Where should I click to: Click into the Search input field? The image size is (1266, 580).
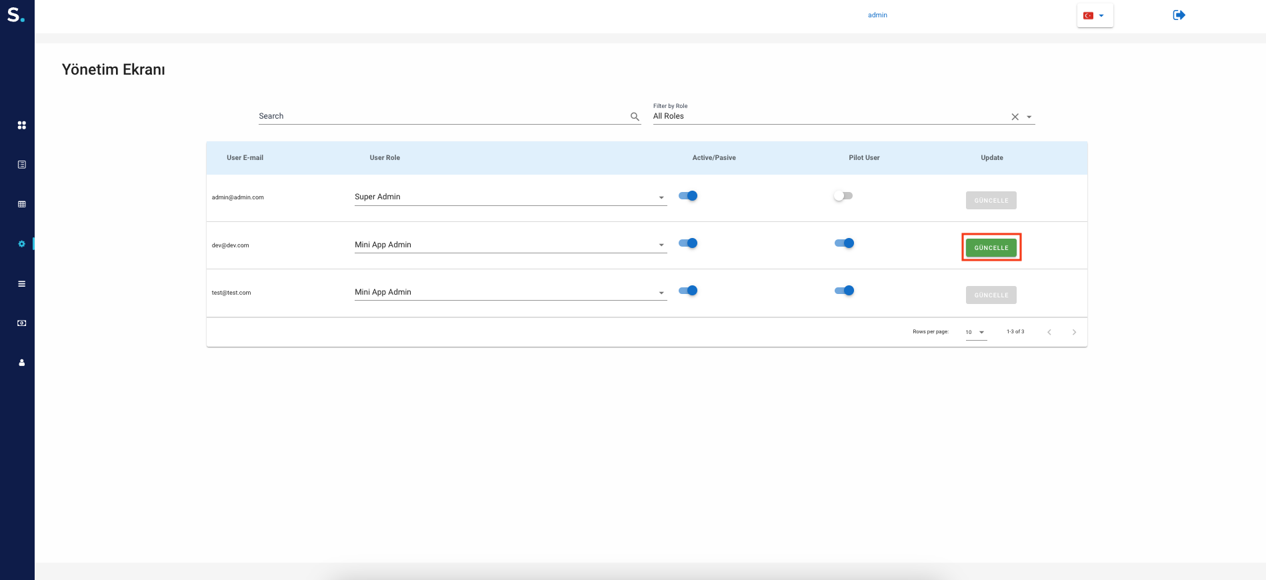[440, 116]
